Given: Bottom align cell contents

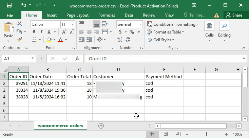Looking at the screenshot, I should [x=97, y=24].
